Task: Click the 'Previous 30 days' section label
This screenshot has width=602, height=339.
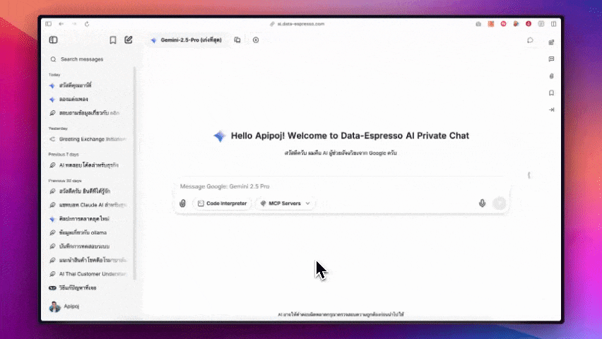Action: pos(65,180)
